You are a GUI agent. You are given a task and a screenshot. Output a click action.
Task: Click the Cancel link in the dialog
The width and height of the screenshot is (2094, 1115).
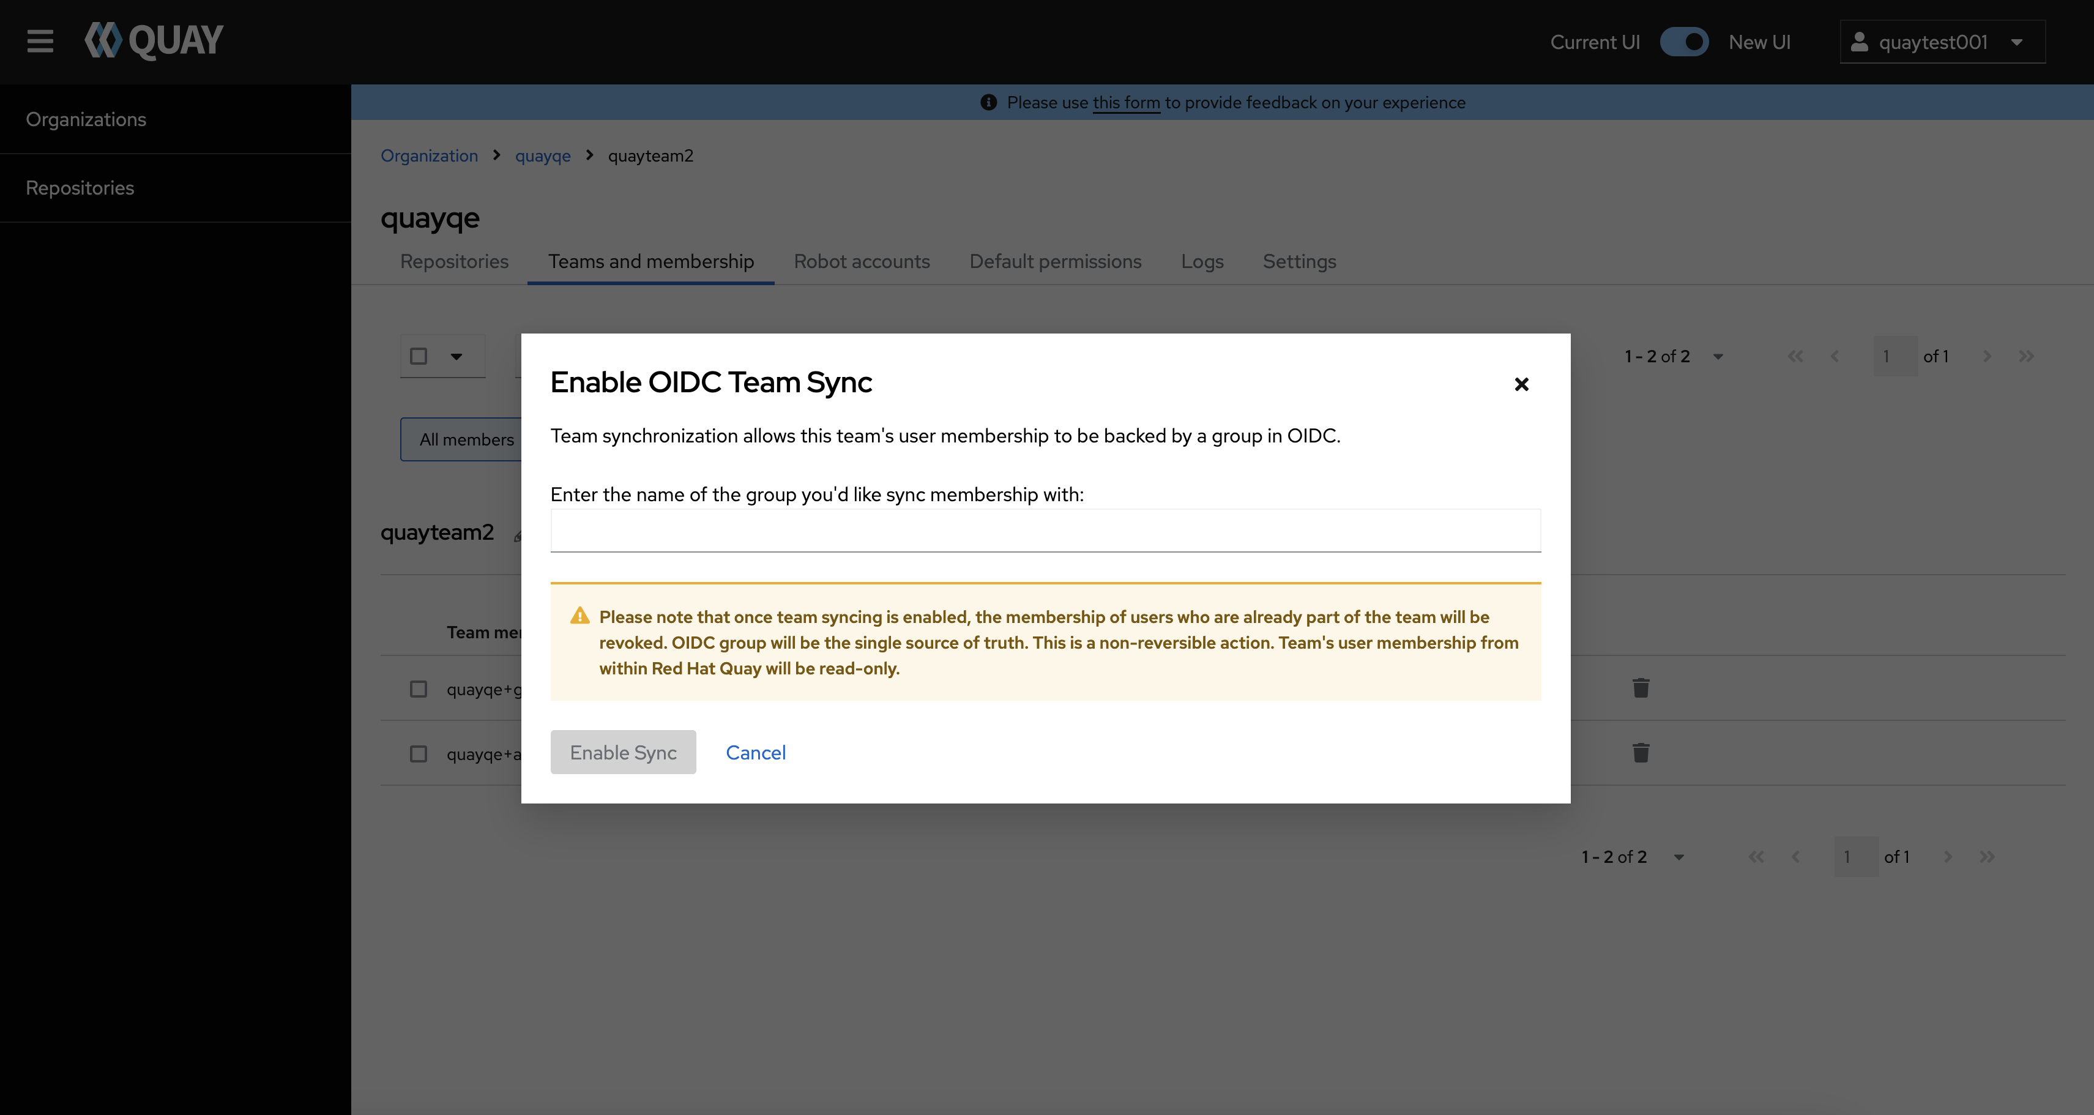coord(755,753)
